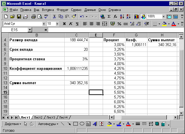Click the Open folder icon

pos(12,17)
